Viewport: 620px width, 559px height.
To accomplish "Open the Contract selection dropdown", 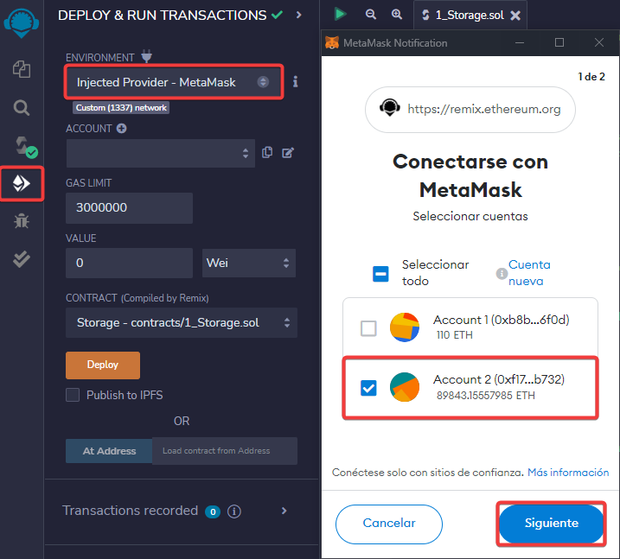I will [181, 323].
